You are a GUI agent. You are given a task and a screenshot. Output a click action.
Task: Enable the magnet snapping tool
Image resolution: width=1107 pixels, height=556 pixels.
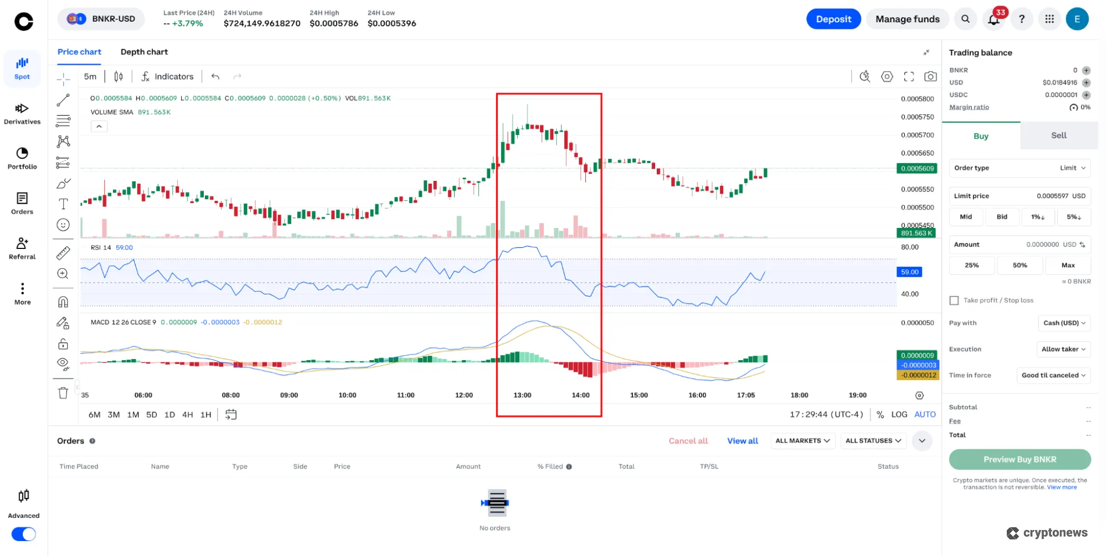click(63, 301)
